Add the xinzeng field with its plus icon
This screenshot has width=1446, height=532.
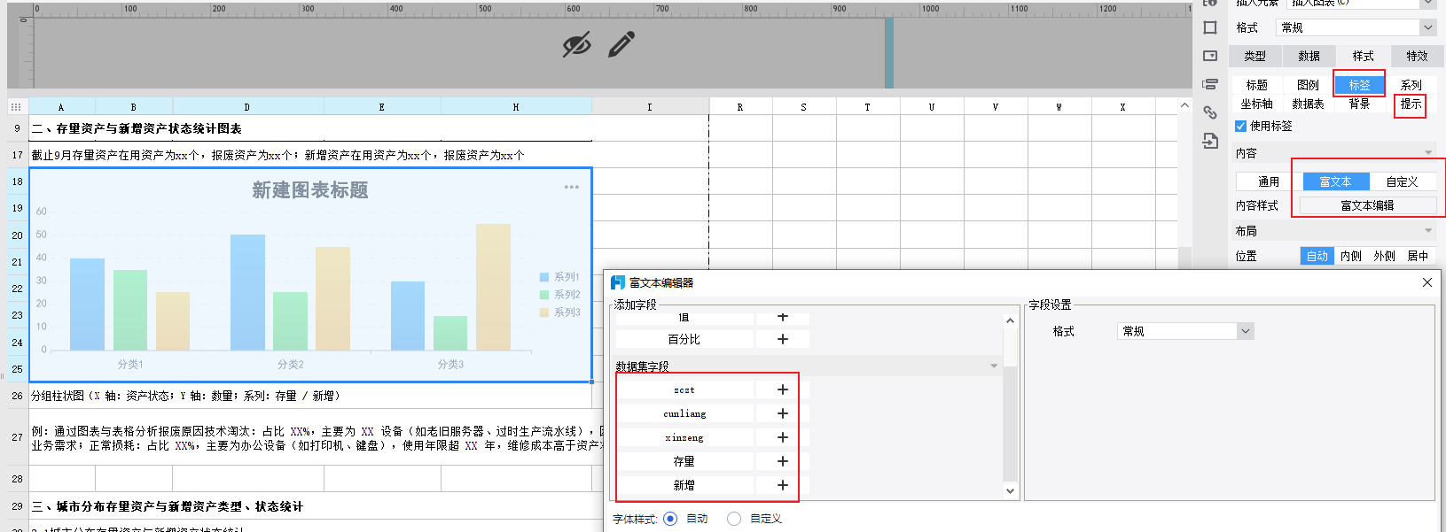click(x=783, y=437)
